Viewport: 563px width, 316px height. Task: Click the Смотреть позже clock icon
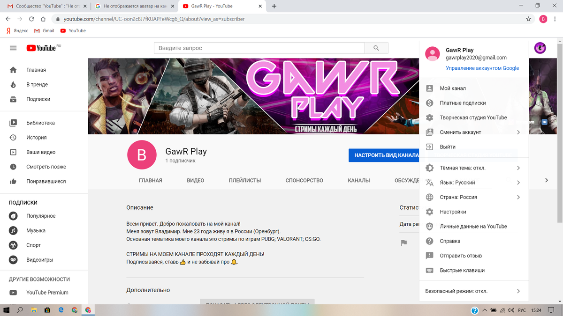click(x=13, y=167)
